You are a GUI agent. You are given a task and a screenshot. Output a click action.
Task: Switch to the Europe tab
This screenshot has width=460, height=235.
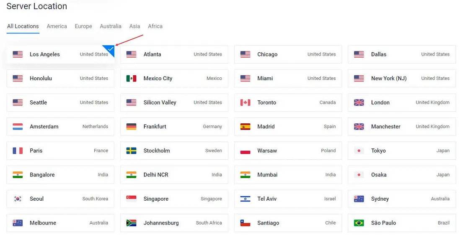click(83, 26)
